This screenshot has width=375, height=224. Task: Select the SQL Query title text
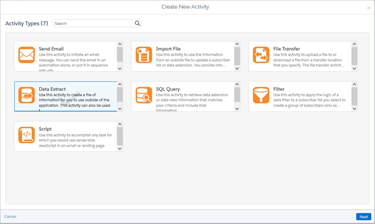tap(168, 89)
